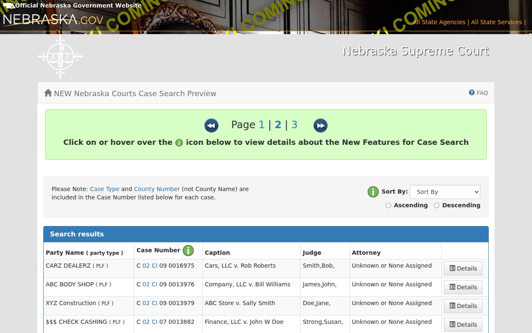Viewport: 532px width, 333px height.
Task: Open page 2 of results
Action: [x=278, y=125]
